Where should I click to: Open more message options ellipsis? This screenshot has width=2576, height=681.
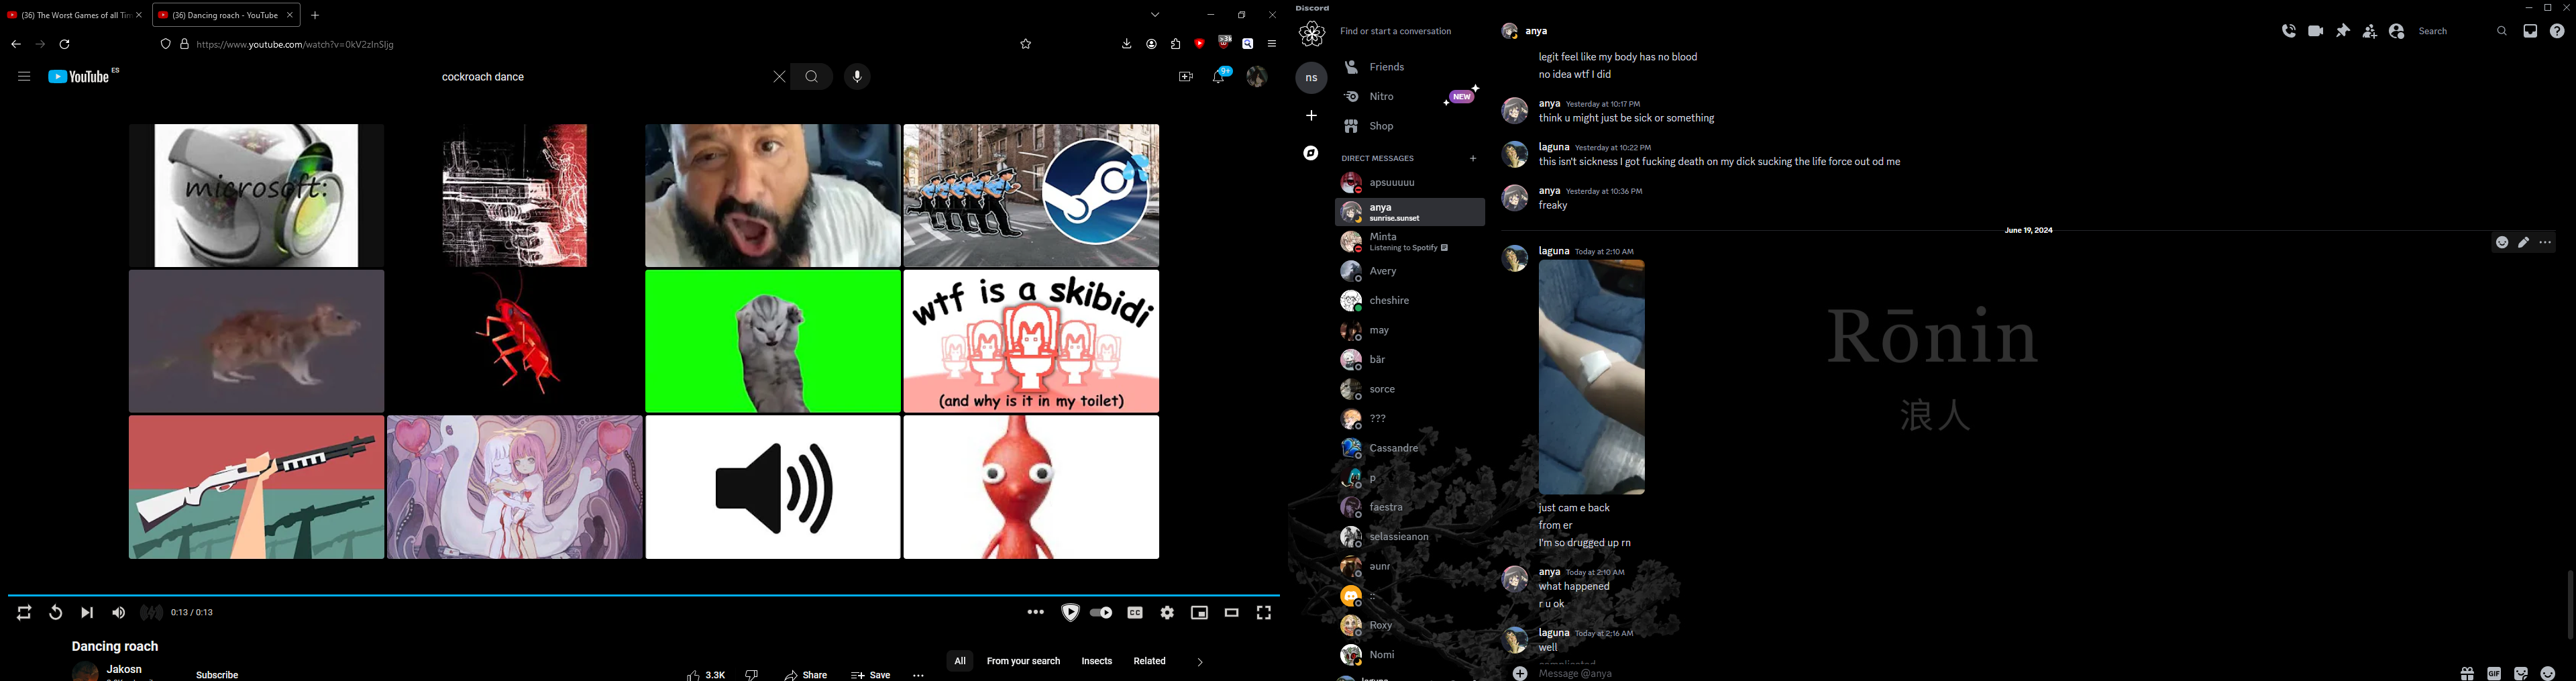coord(2546,243)
